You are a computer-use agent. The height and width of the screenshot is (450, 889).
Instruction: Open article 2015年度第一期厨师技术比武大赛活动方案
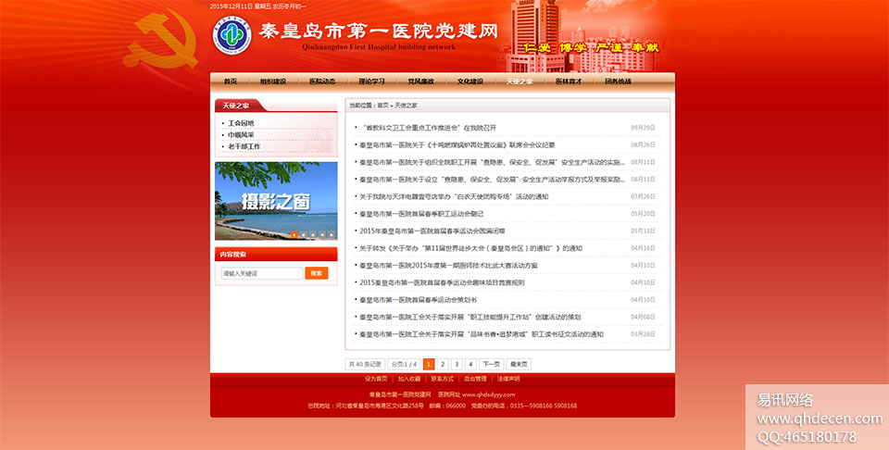(448, 265)
